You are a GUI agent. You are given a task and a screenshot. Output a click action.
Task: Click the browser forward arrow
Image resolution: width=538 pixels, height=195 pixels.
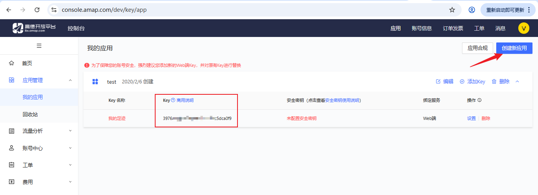tap(23, 10)
